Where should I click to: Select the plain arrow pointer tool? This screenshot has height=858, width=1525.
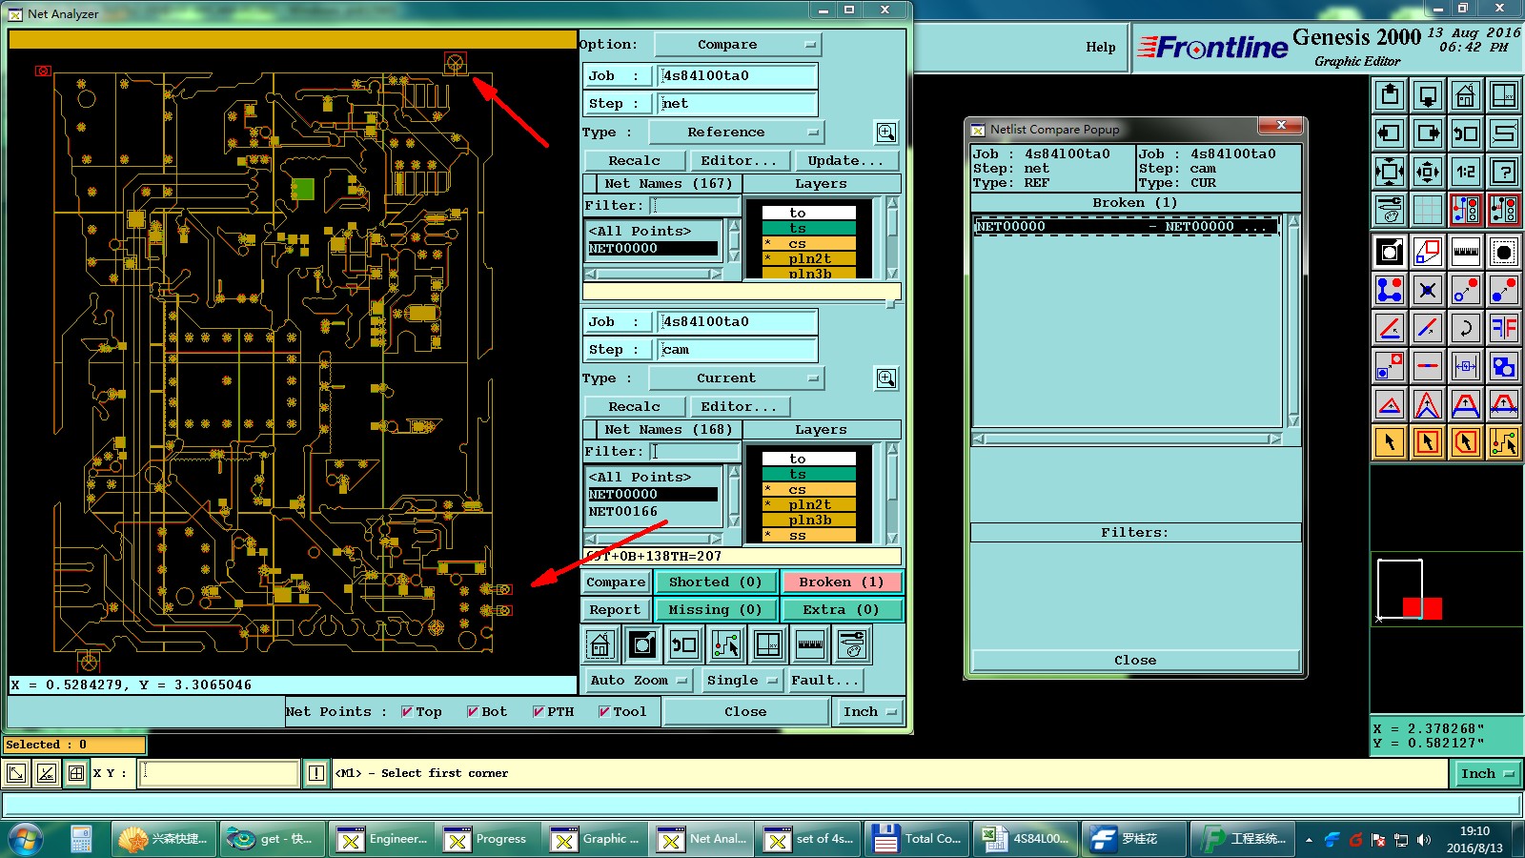pos(1390,442)
